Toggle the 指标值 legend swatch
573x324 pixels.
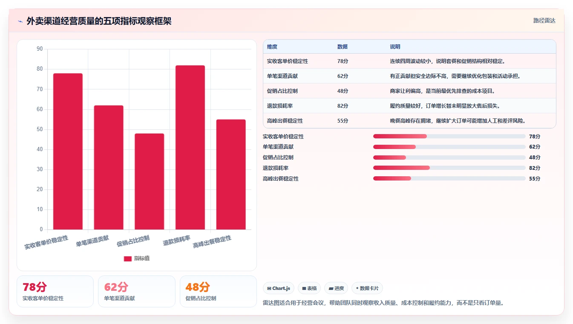click(x=128, y=258)
